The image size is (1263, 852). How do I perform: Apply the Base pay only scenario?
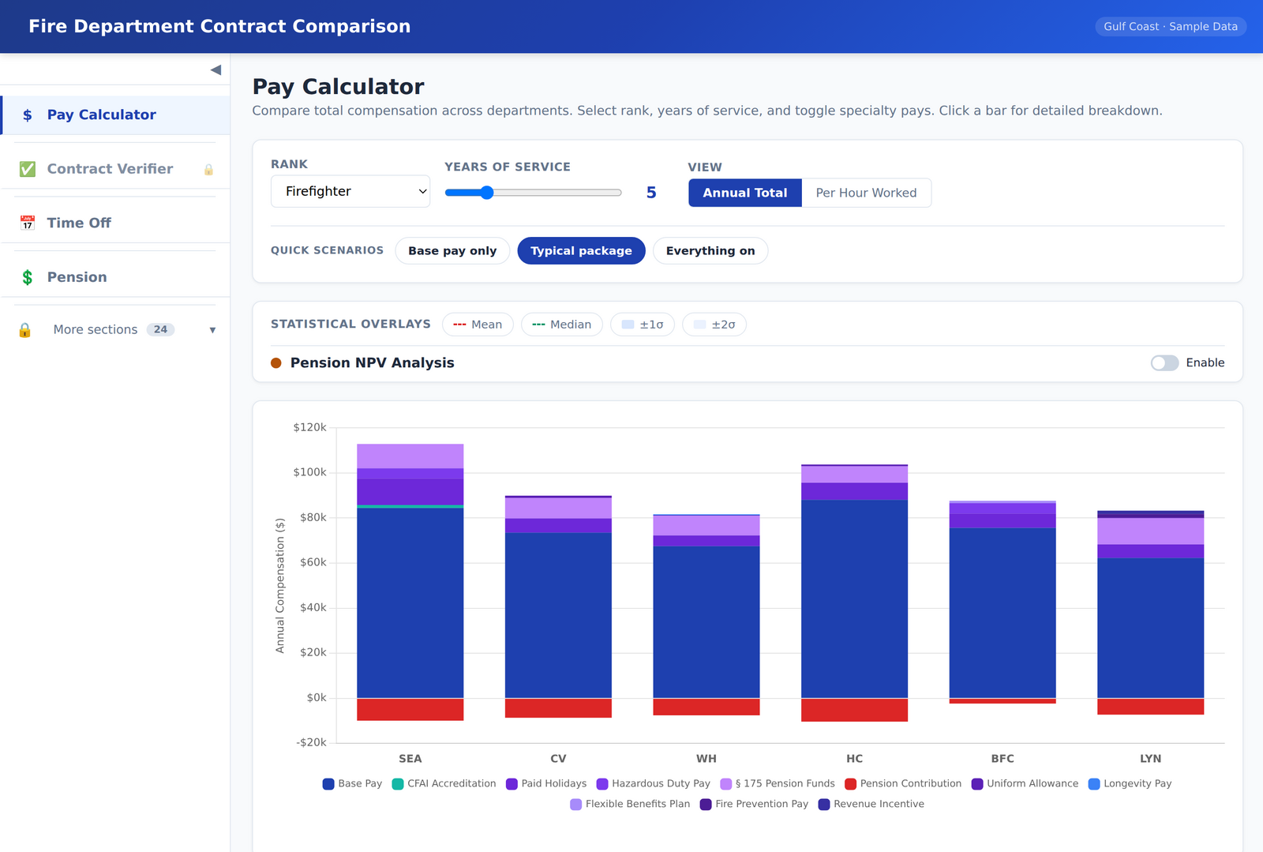pos(452,251)
